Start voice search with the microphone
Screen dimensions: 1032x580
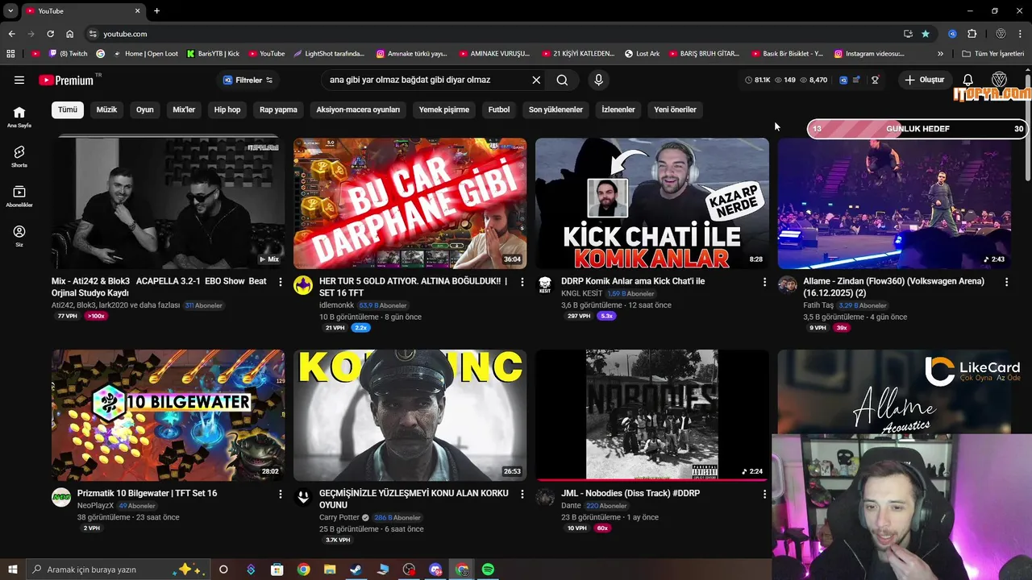[598, 80]
